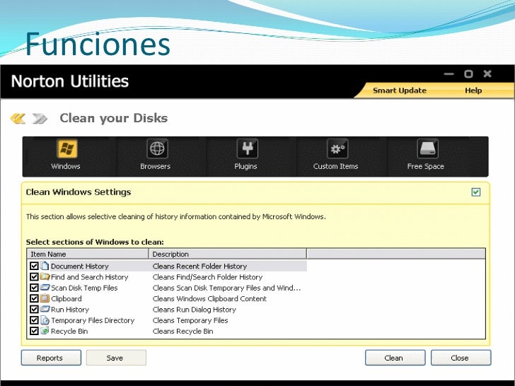515x386 pixels.
Task: Switch to the Plugins tab label
Action: 245,166
